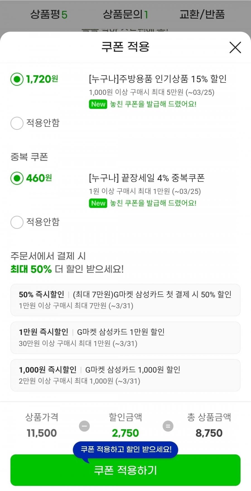Tap the 끝장세일 4% 중복쿠폰 title
The height and width of the screenshot is (491, 251).
pos(147,178)
